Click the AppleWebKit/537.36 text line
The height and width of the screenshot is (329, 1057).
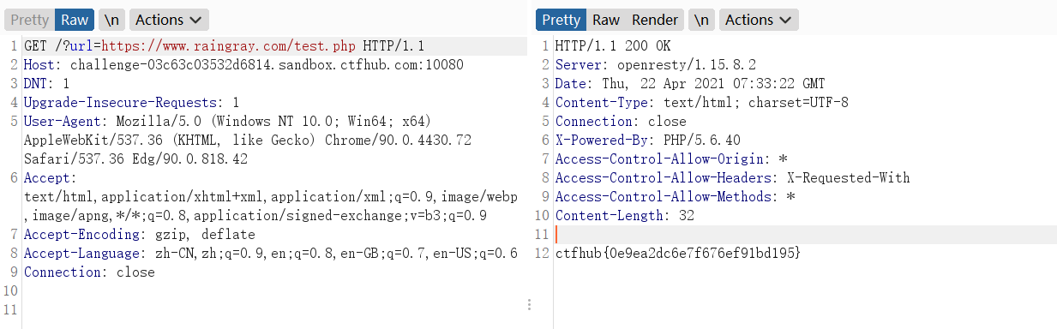[248, 141]
